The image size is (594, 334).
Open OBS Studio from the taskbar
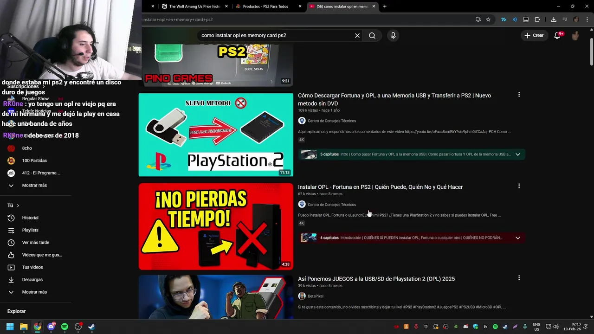(x=78, y=327)
